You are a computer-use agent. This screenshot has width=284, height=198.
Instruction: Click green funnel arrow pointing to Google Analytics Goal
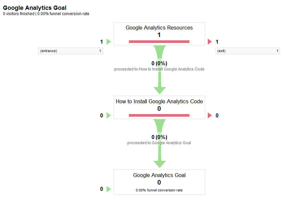159,163
